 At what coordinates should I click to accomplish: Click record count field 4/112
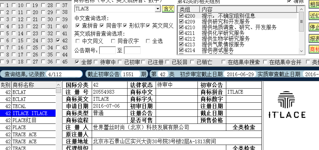pos(64,74)
